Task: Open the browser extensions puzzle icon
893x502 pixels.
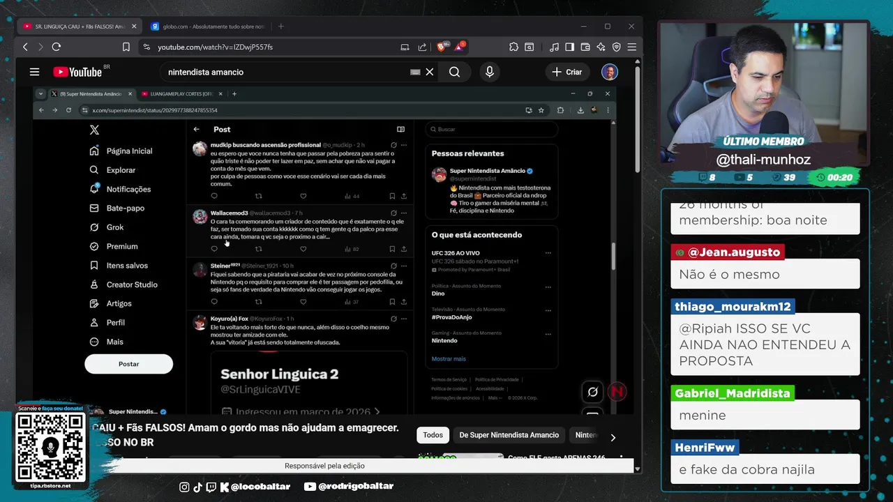Action: click(513, 47)
